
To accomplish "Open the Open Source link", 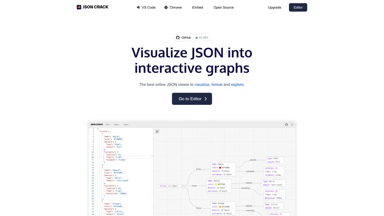I will coord(223,7).
